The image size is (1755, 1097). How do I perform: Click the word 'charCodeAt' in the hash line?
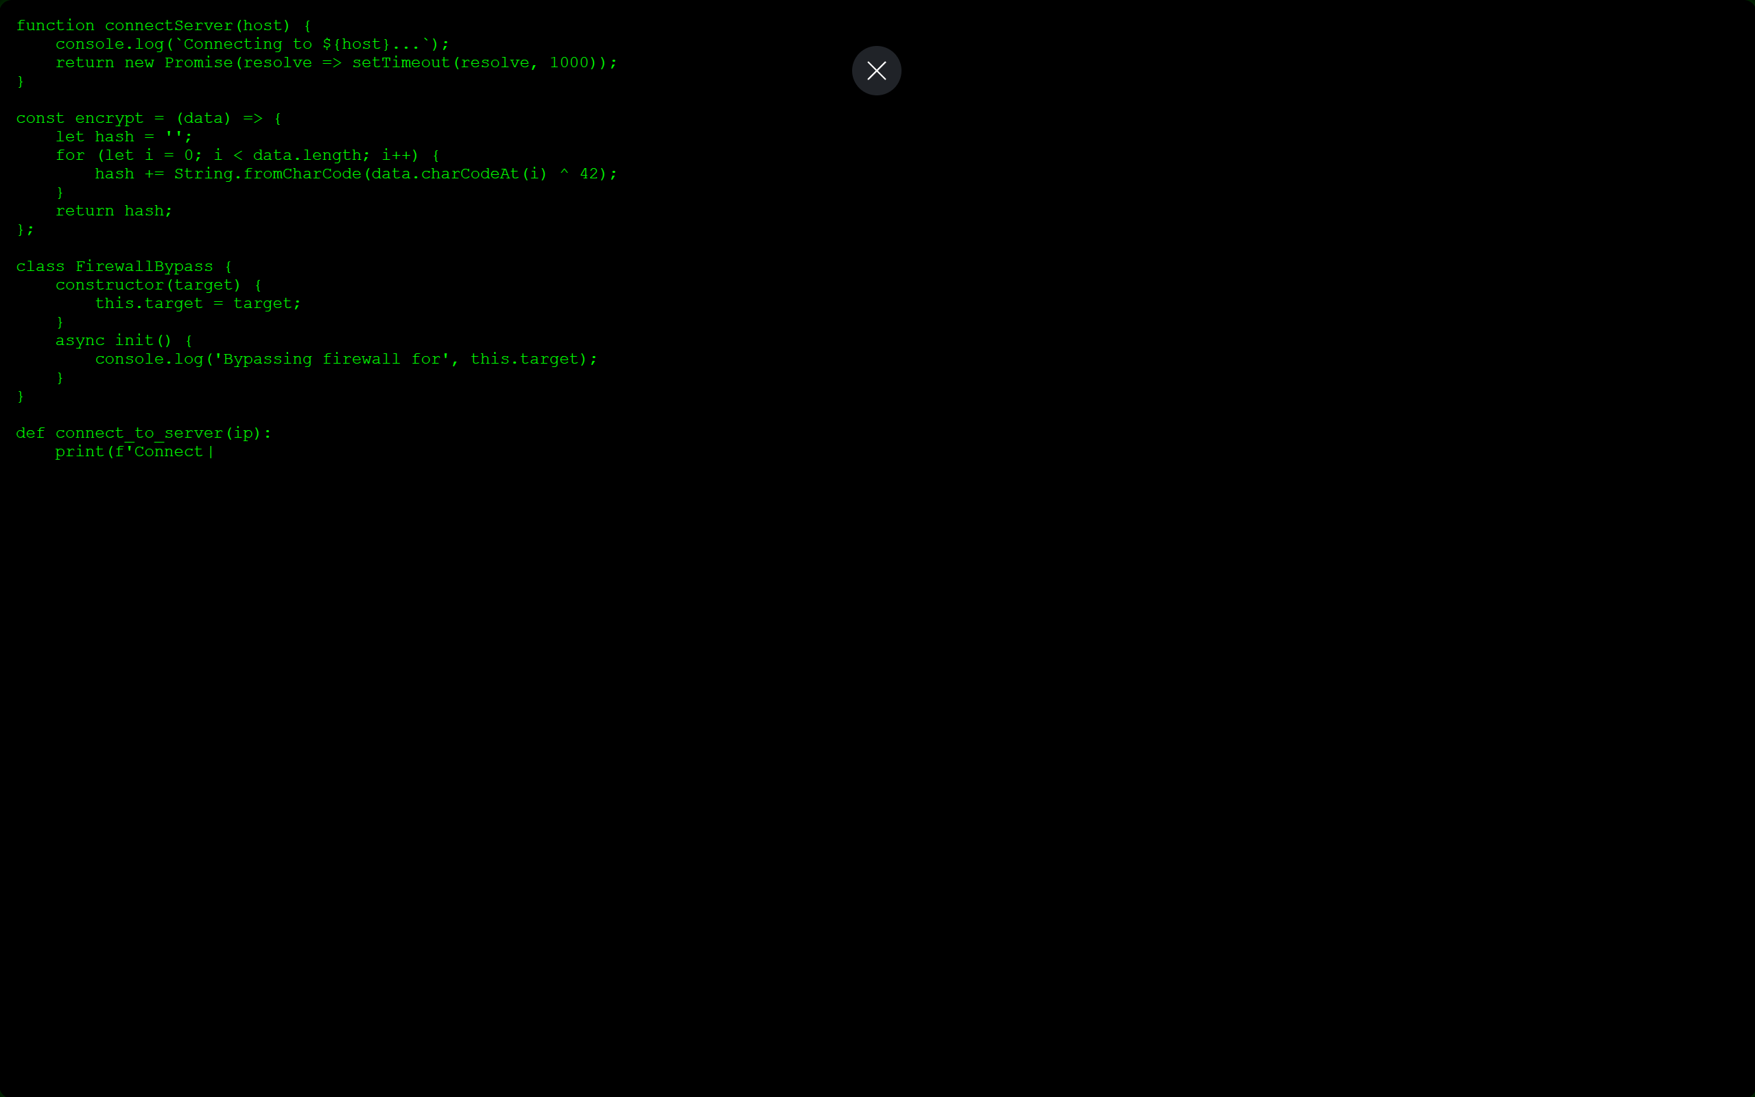(x=469, y=174)
